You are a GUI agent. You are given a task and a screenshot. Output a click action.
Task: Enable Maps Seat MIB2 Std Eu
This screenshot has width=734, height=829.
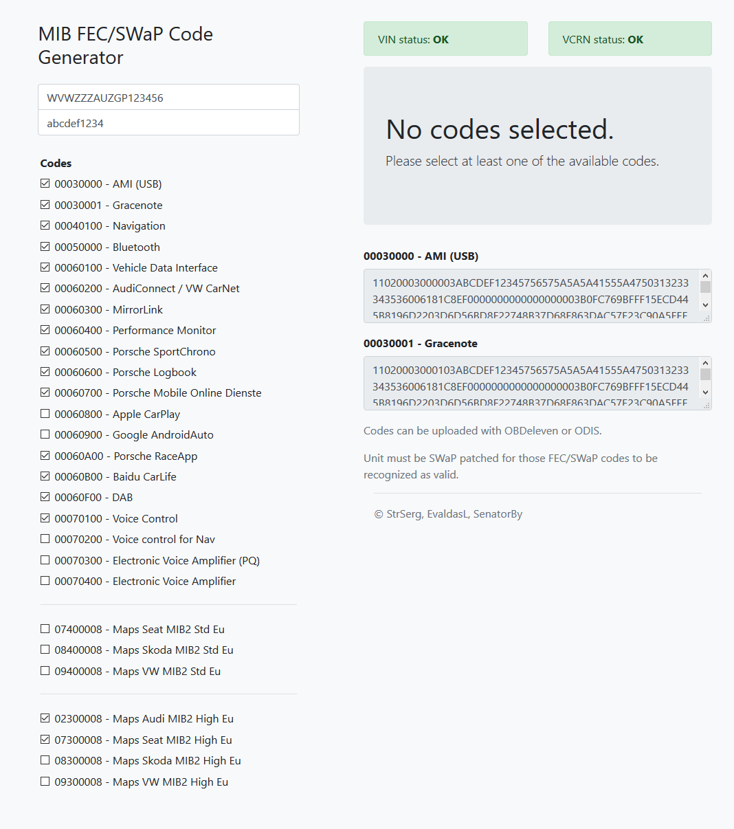pos(45,628)
